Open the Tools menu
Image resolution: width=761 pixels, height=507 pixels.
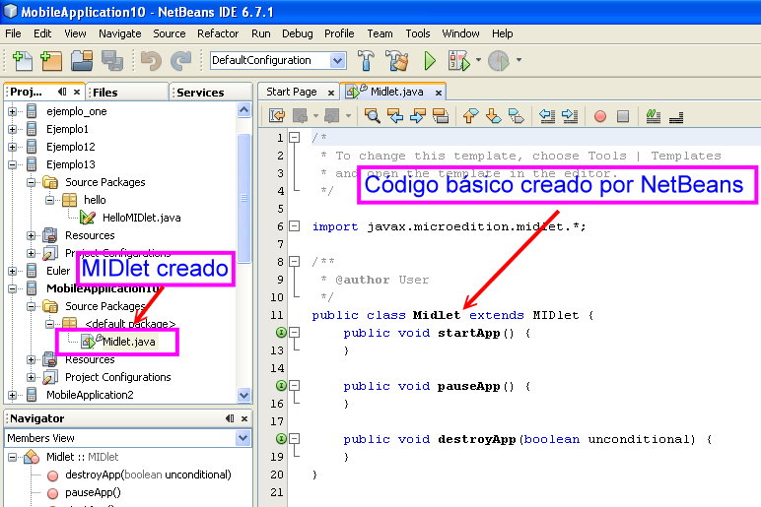(x=418, y=33)
